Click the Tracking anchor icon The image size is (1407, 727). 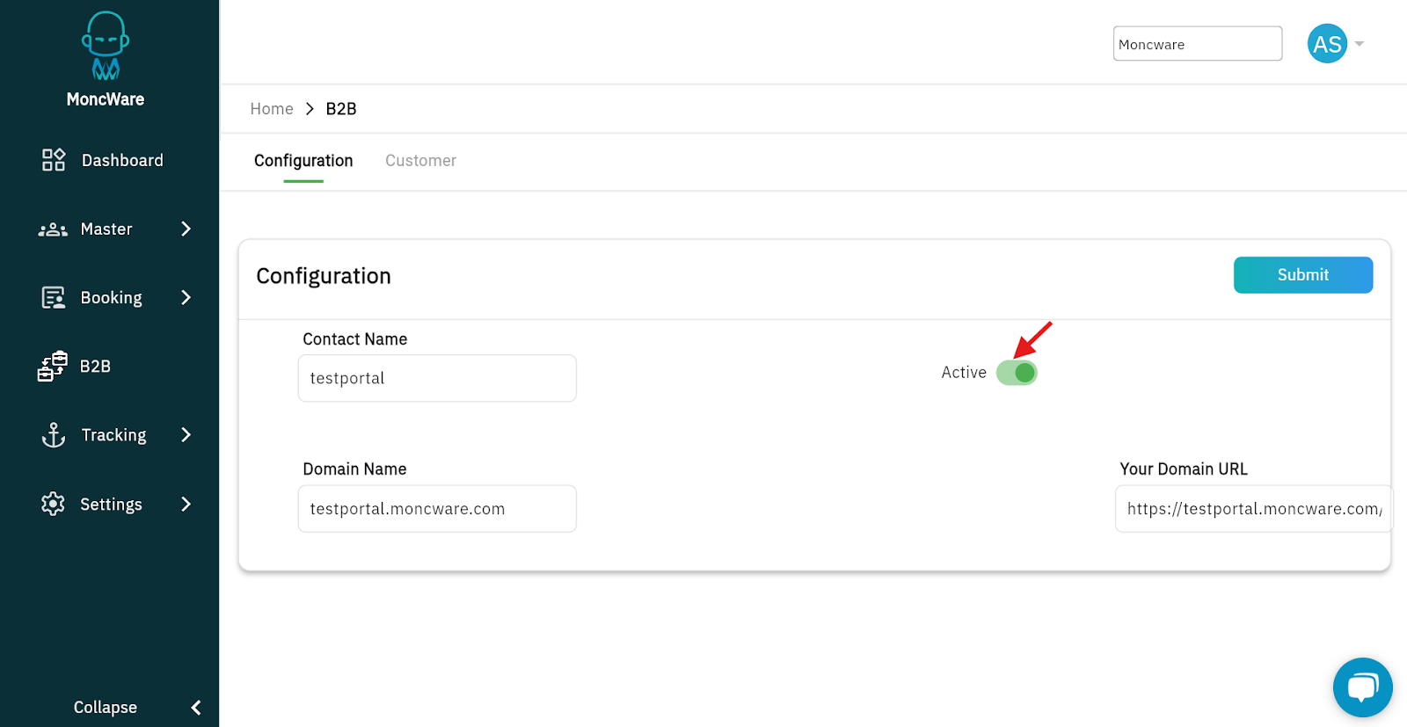[x=54, y=435]
